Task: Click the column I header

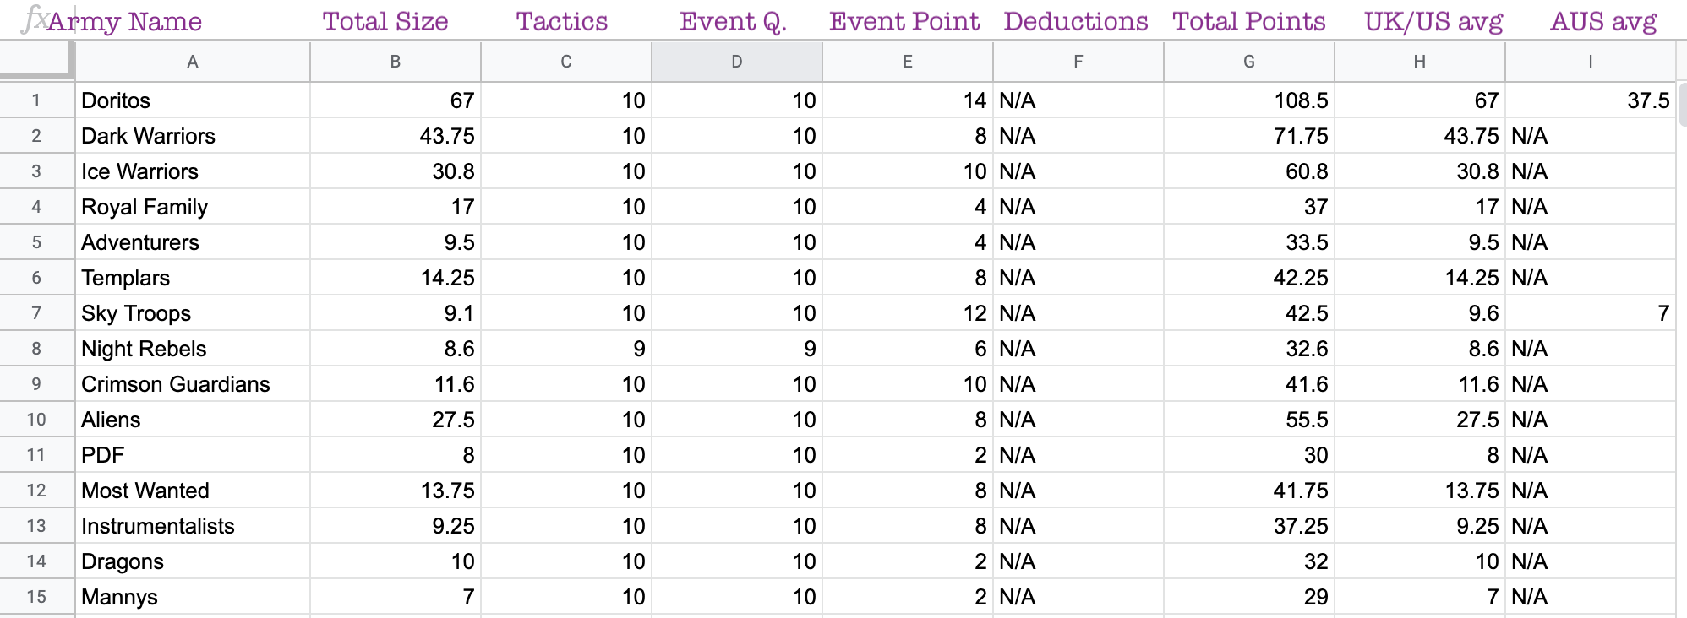Action: pyautogui.click(x=1591, y=62)
